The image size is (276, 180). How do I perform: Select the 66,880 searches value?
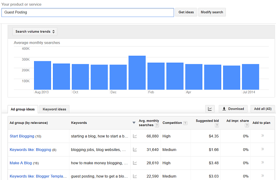[152, 136]
